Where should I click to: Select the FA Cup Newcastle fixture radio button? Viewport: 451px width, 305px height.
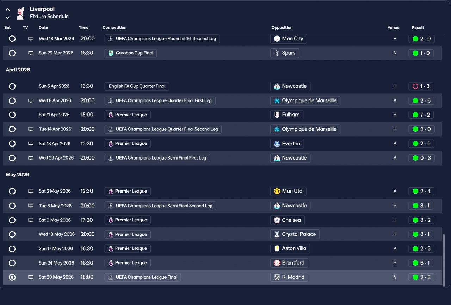tap(12, 86)
